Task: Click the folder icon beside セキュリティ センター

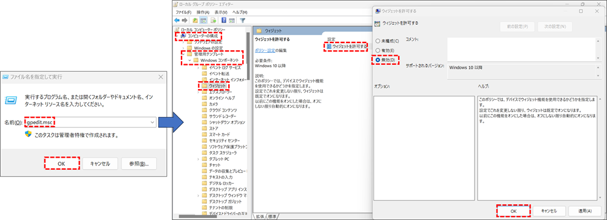Action: click(x=205, y=141)
